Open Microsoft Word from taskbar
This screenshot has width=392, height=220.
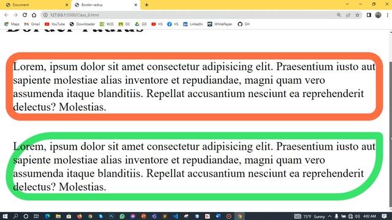coord(218,216)
